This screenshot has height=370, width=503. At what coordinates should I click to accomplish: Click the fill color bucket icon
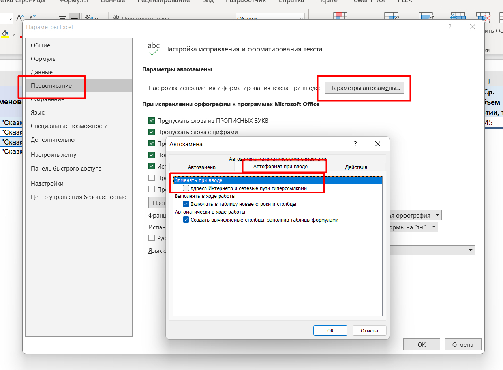click(x=5, y=34)
